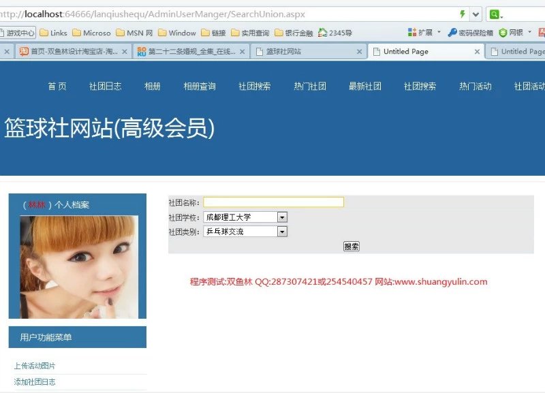Open the 游戏中心 bookmark

[x=17, y=33]
